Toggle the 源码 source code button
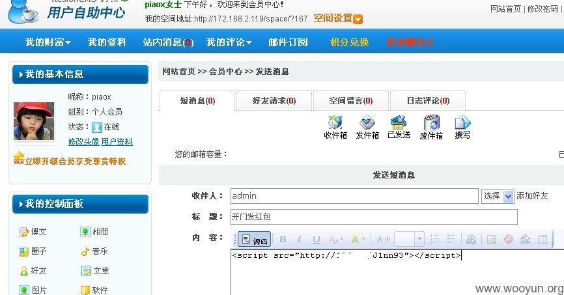564x295 pixels. pos(254,239)
